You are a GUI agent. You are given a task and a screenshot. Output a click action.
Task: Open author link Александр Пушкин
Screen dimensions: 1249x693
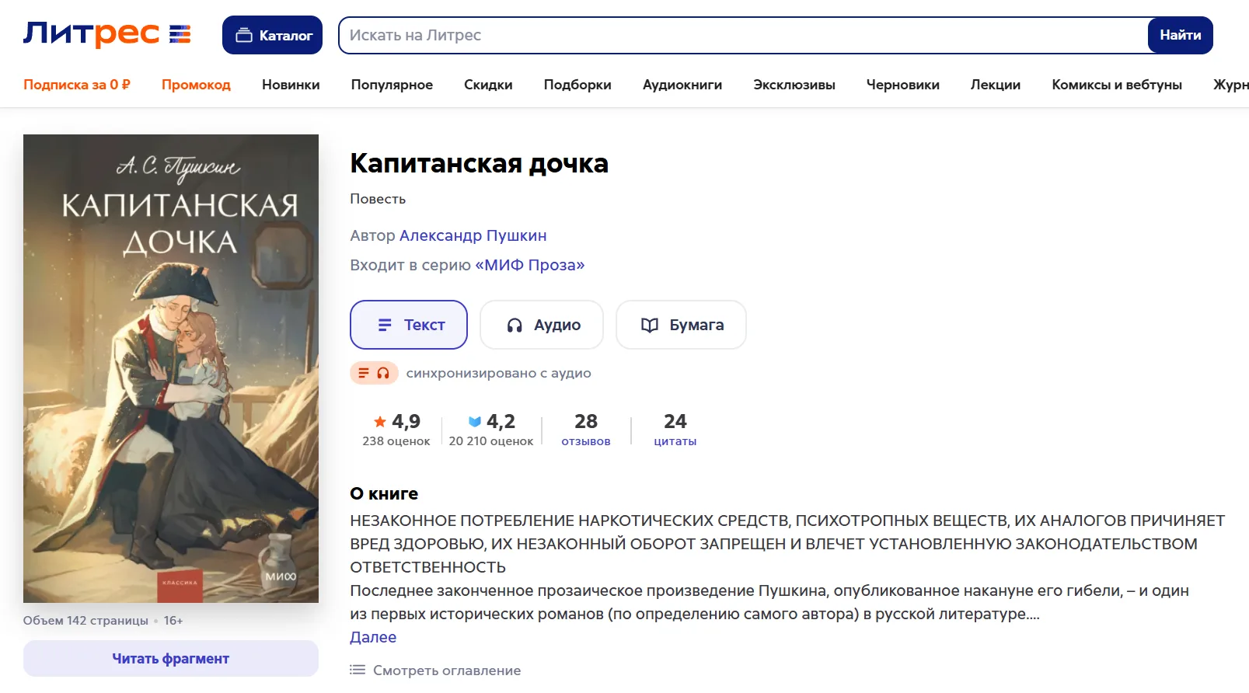click(x=473, y=235)
